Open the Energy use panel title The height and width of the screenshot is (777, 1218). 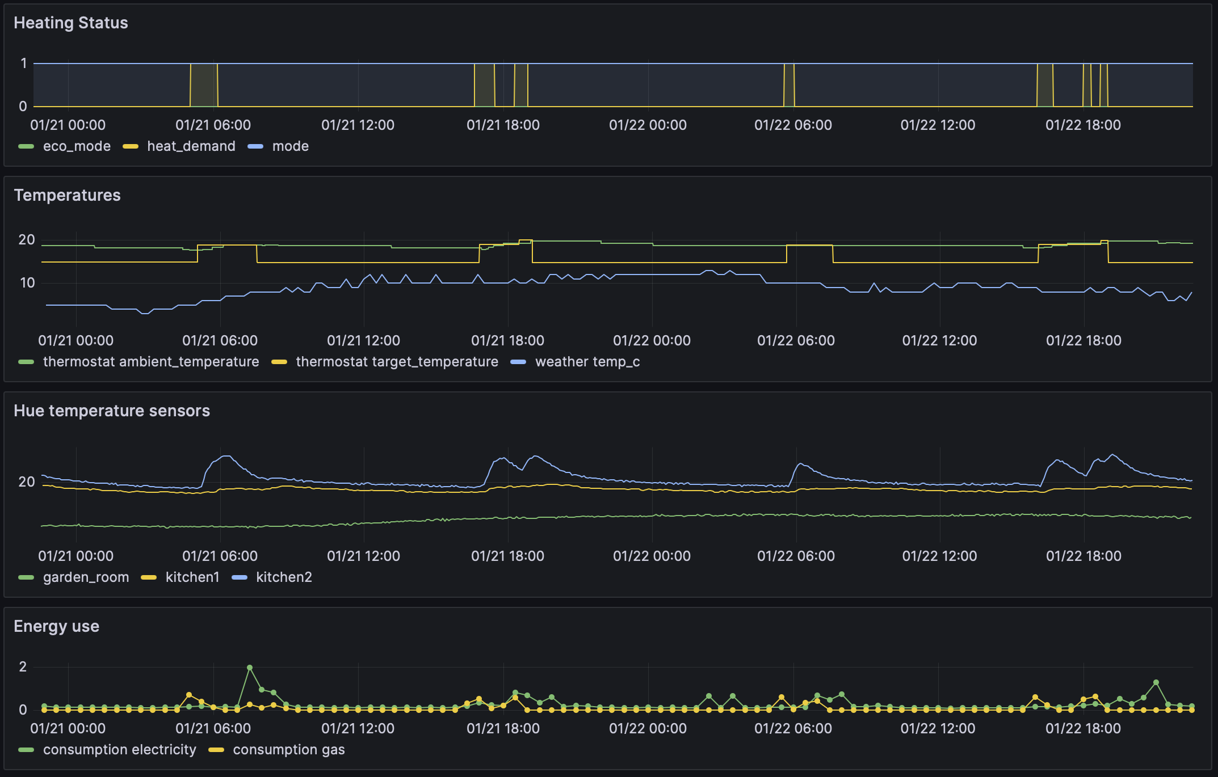tap(56, 626)
